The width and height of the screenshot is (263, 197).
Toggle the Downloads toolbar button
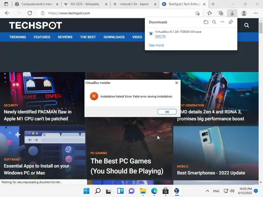pos(232,13)
